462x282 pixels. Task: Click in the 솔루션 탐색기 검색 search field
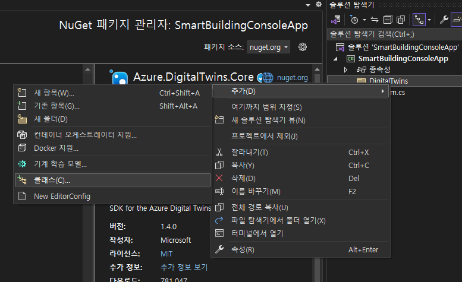click(395, 34)
